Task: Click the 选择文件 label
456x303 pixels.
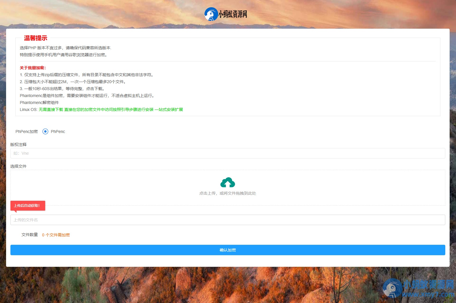Action: [x=18, y=166]
